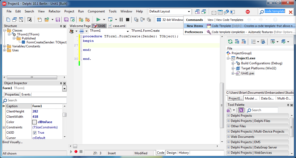
Task: Click the Program Reset (stop) icon
Action: pos(127,20)
